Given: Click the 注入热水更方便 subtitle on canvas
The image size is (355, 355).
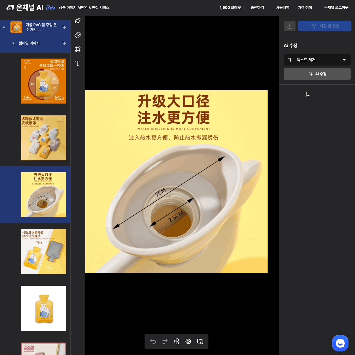Looking at the screenshot, I should click(174, 138).
